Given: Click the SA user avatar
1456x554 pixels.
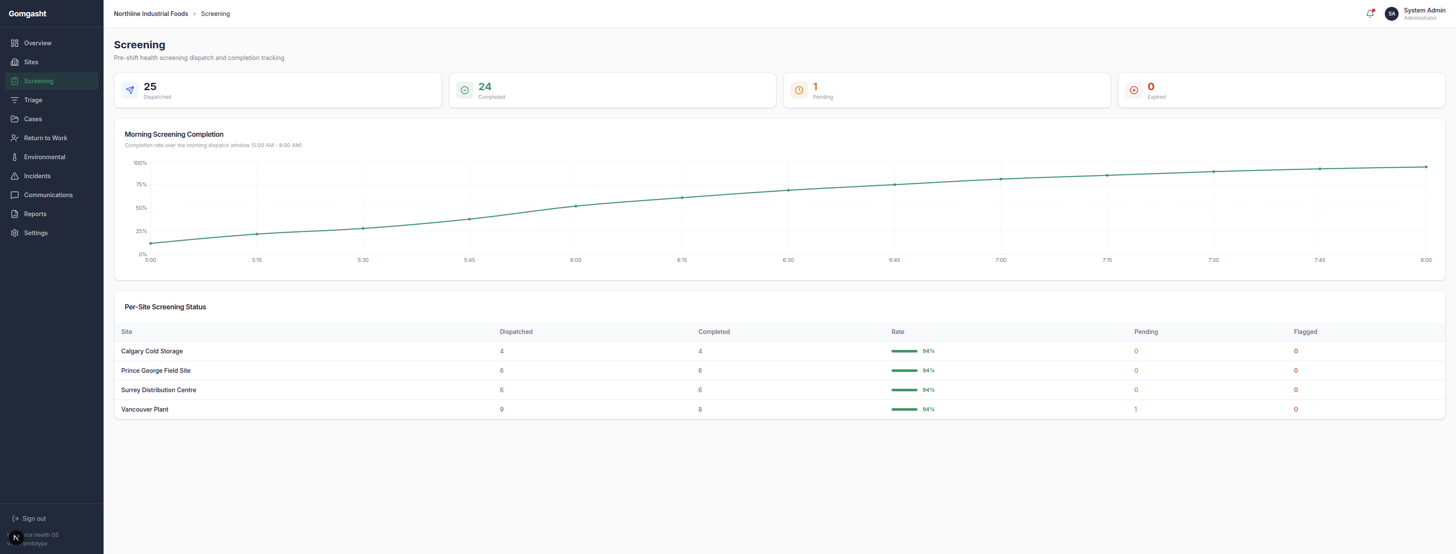Looking at the screenshot, I should tap(1392, 13).
